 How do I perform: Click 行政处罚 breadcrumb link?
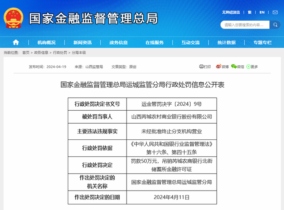click(x=60, y=53)
